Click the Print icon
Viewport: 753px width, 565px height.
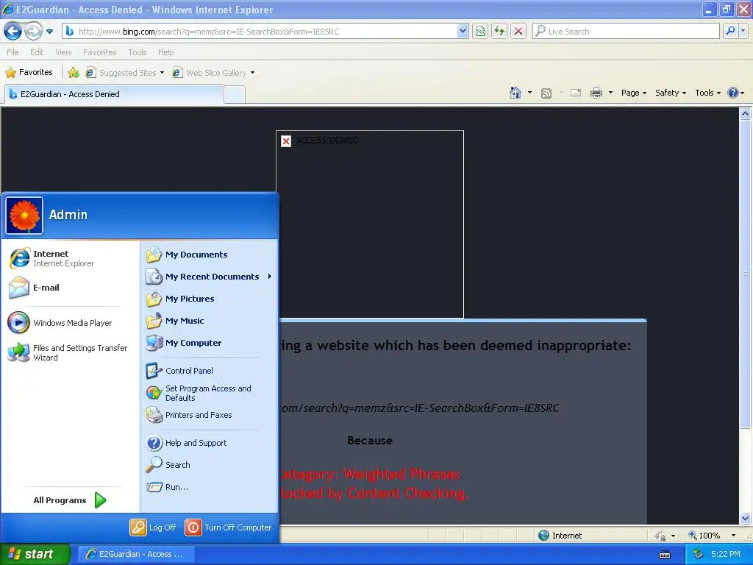pos(596,93)
